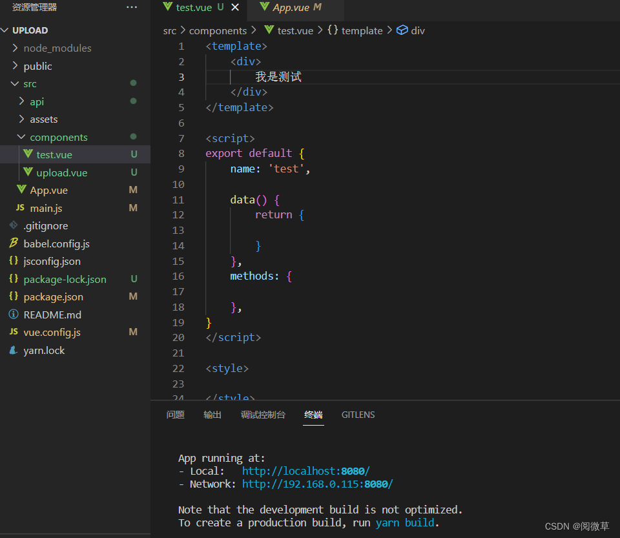The image size is (620, 538).
Task: Click the cube icon in breadcrumb div
Action: (x=402, y=30)
